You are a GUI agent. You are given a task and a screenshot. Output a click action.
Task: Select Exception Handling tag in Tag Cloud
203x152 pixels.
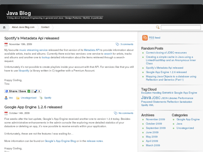[x=151, y=93]
